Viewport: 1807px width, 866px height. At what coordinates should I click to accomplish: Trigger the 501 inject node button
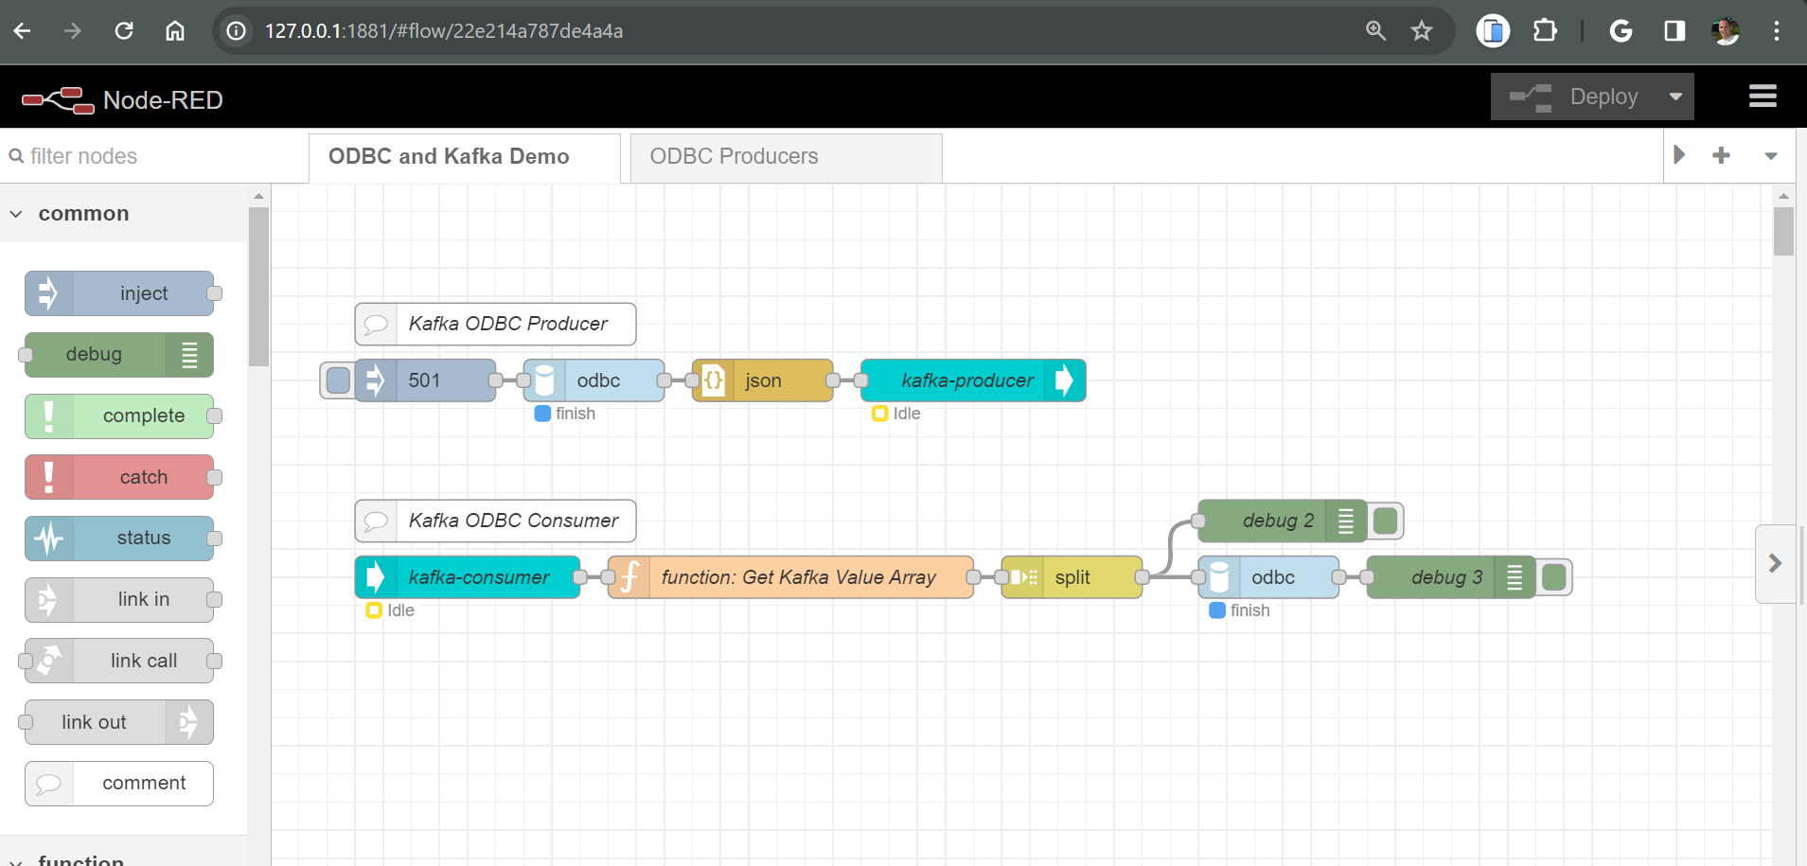point(338,380)
